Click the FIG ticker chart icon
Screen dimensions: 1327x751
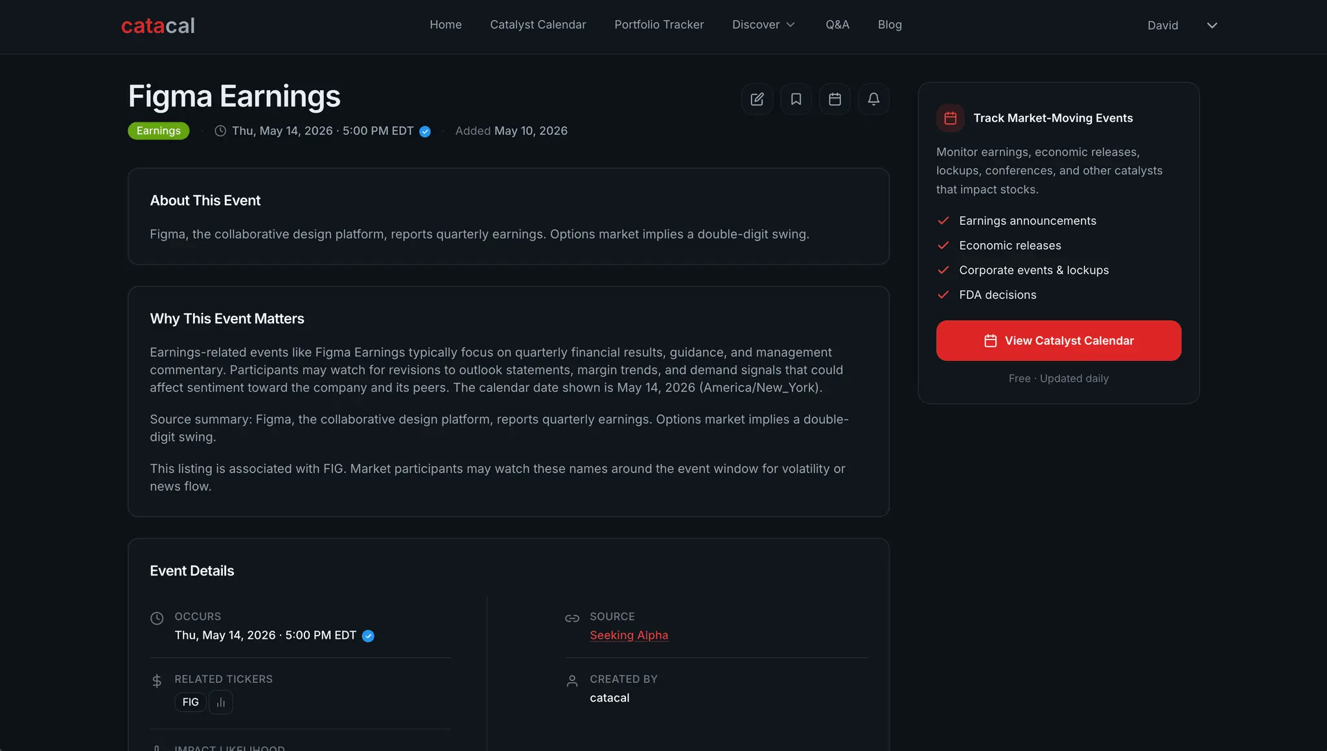click(x=221, y=702)
